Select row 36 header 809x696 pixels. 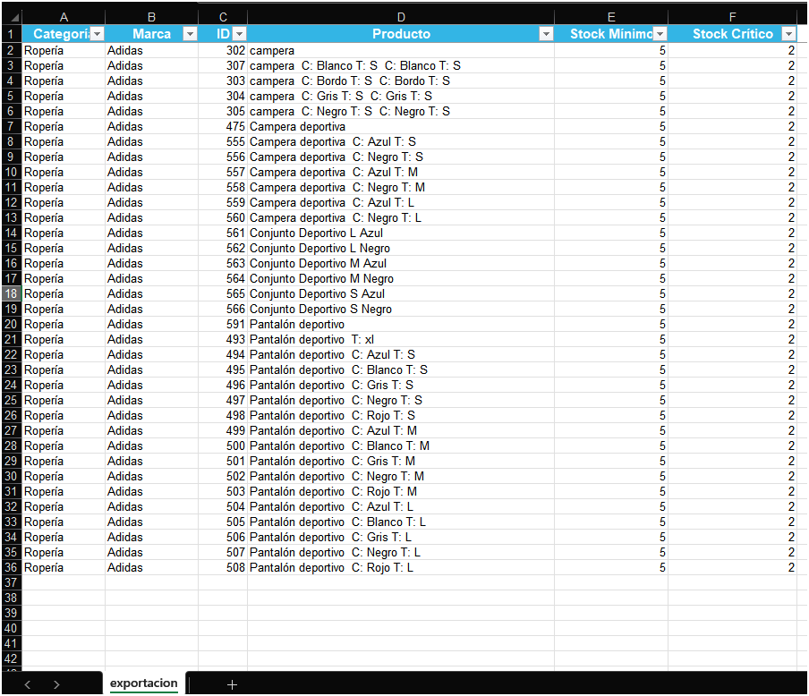(x=11, y=567)
